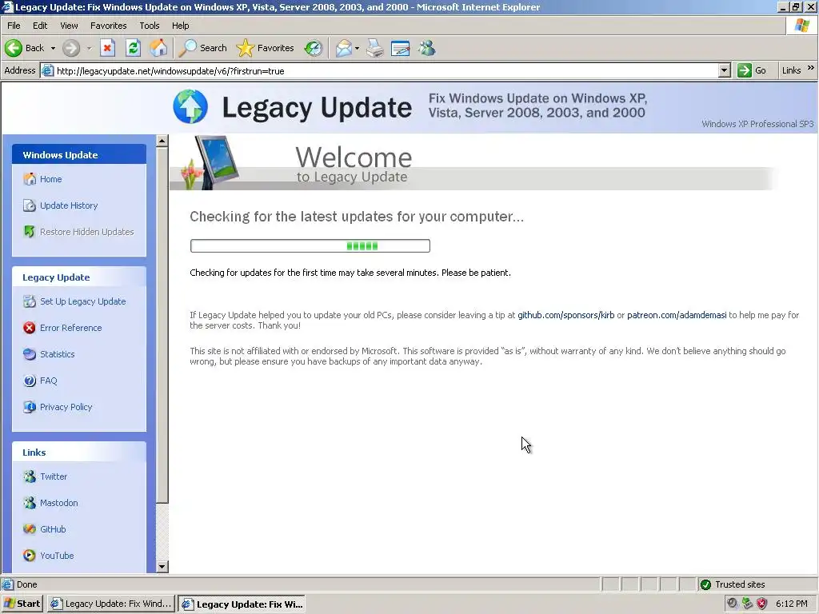Click the github.com/sponsors/kirb link

click(x=565, y=315)
